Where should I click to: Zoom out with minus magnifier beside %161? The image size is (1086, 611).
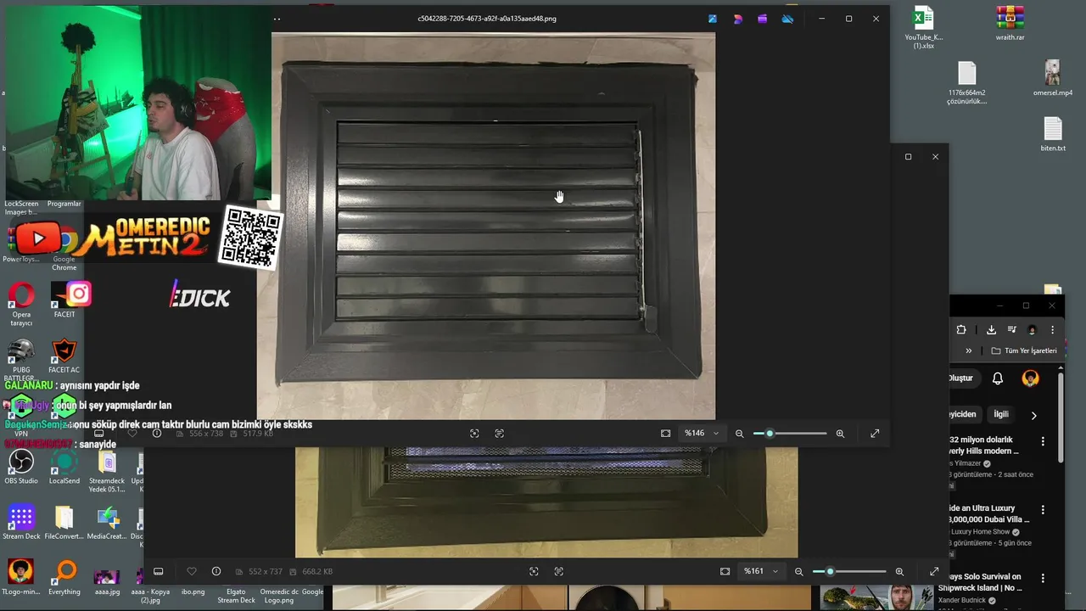click(798, 571)
